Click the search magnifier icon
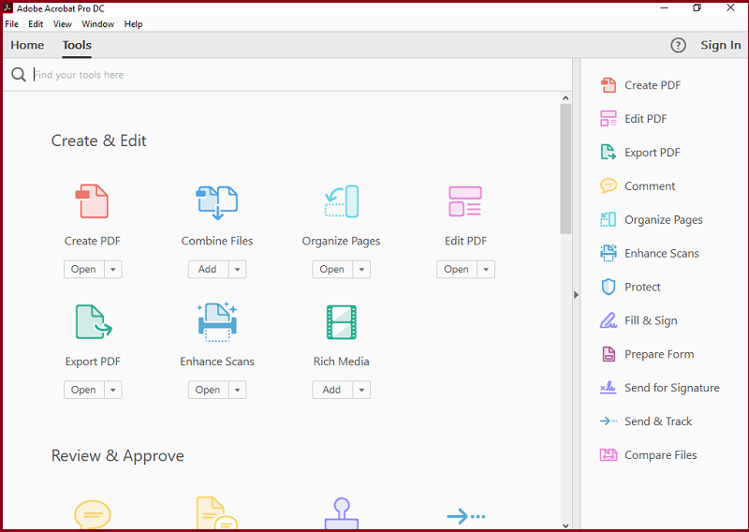 click(18, 75)
